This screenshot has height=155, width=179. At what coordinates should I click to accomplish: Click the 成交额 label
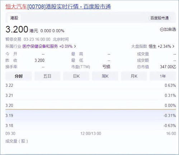click(x=143, y=60)
